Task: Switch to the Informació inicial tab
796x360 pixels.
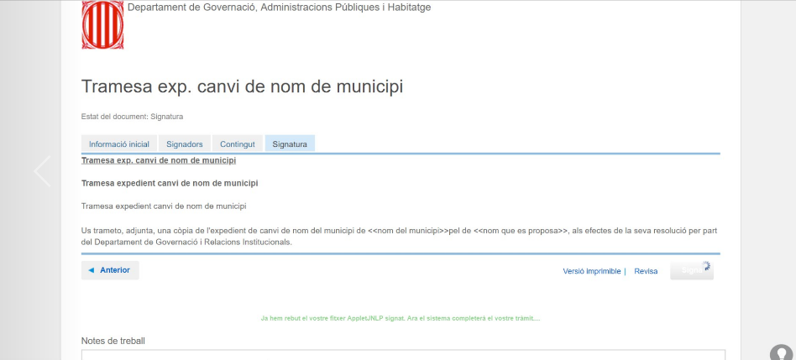Action: tap(119, 144)
